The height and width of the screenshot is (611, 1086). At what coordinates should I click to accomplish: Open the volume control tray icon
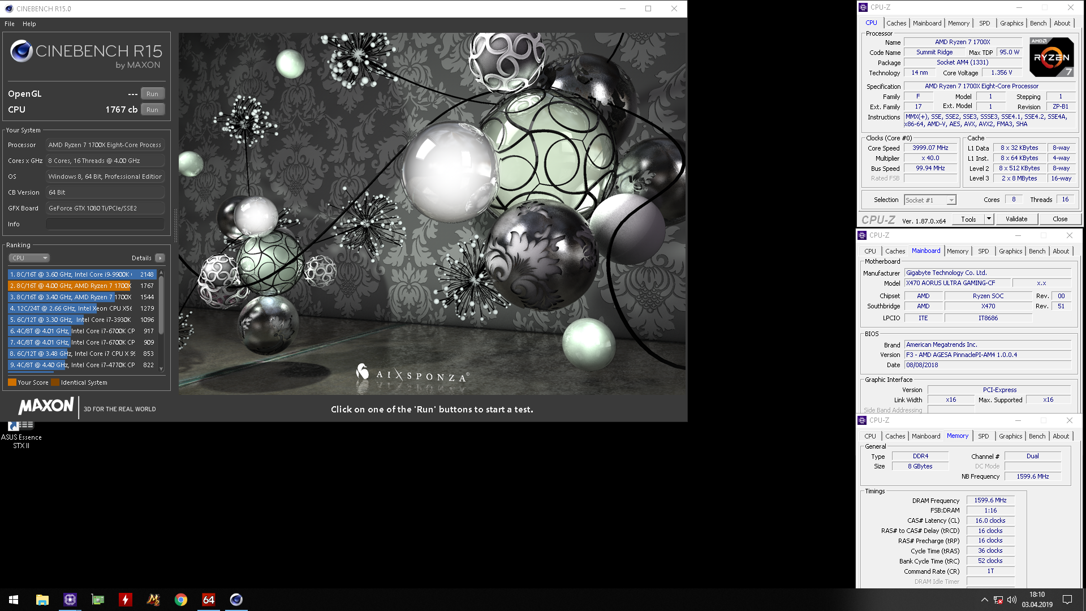point(1012,600)
